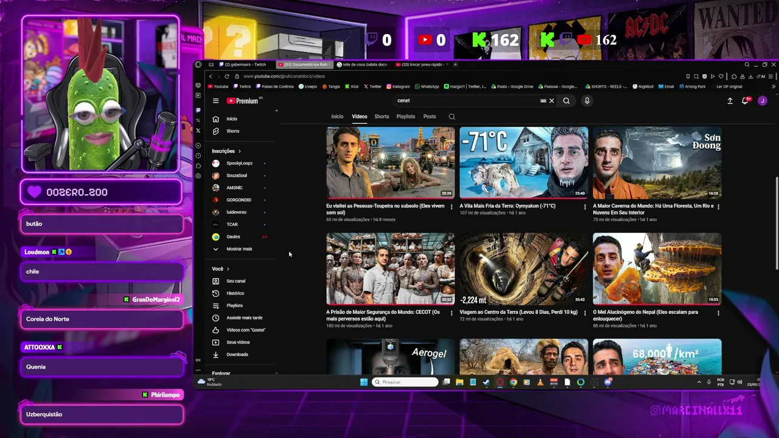This screenshot has width=779, height=438.
Task: Go to the YouTube Premium home logo
Action: point(243,101)
